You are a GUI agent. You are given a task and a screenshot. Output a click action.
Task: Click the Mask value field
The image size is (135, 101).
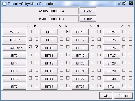coord(64,19)
